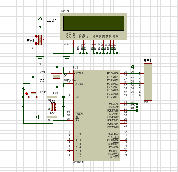The height and width of the screenshot is (172, 178).
Task: Toggle the reset push button switch
Action: point(33,96)
